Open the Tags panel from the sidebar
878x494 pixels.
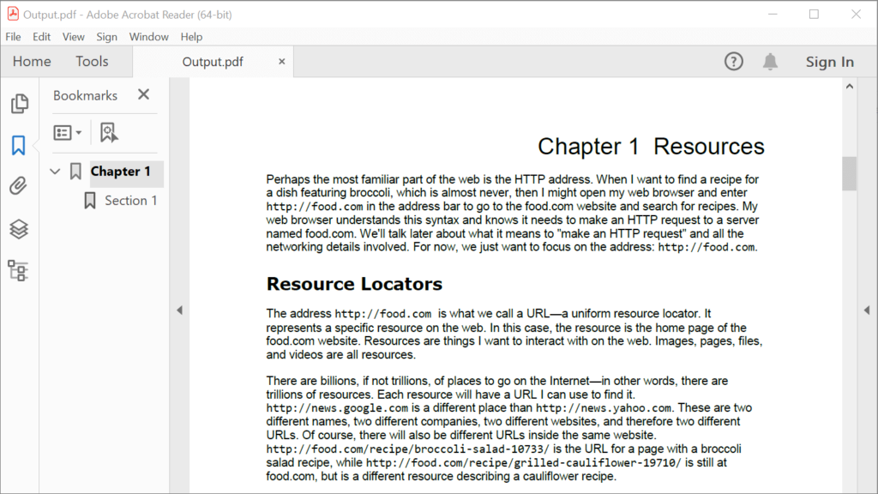pos(20,271)
